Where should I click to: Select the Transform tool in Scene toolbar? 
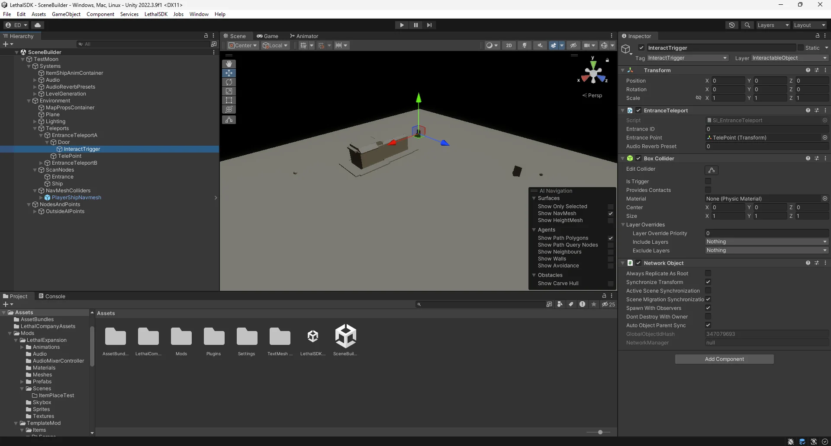tap(229, 109)
